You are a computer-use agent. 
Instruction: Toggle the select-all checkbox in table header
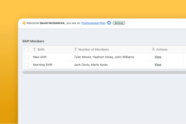27,49
